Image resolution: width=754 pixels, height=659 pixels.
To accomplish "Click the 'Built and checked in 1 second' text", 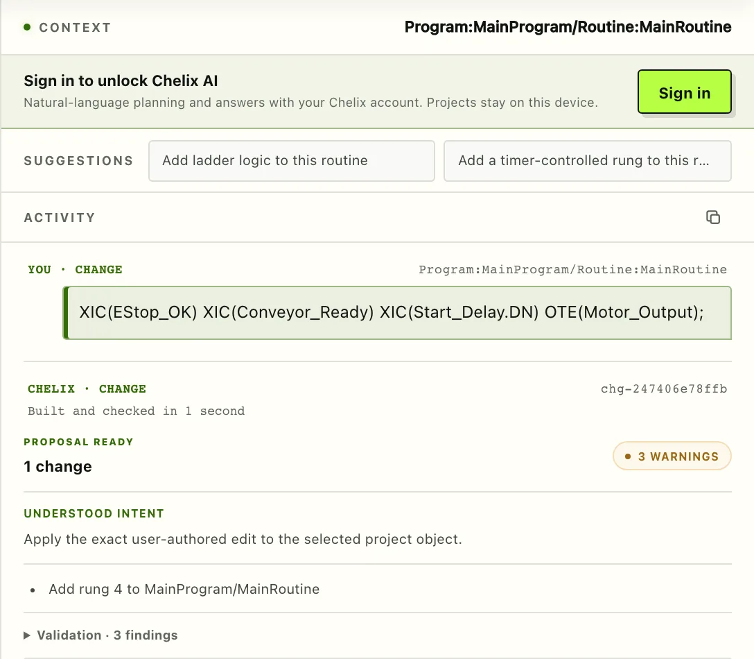I will 136,411.
